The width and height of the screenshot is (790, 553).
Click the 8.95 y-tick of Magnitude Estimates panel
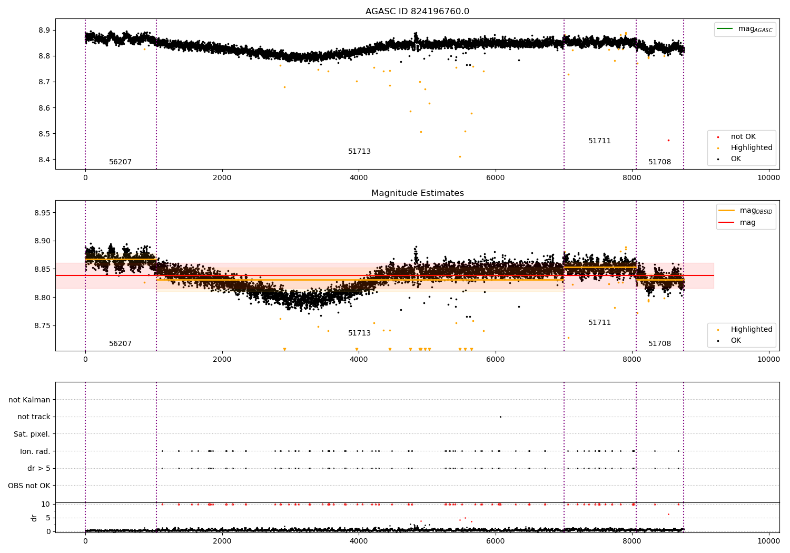point(42,213)
